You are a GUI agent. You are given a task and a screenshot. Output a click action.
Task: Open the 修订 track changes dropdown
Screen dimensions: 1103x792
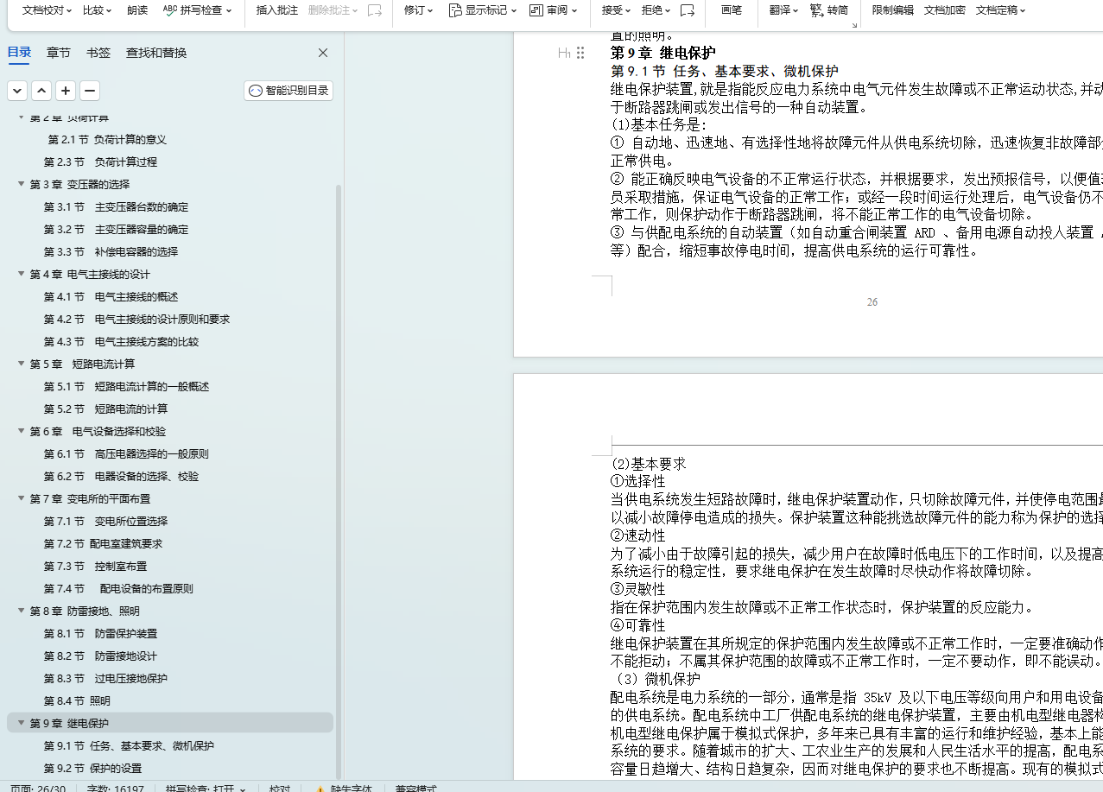click(x=420, y=10)
